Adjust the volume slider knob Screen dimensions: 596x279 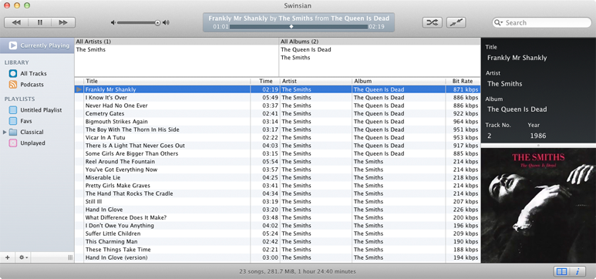click(x=157, y=23)
